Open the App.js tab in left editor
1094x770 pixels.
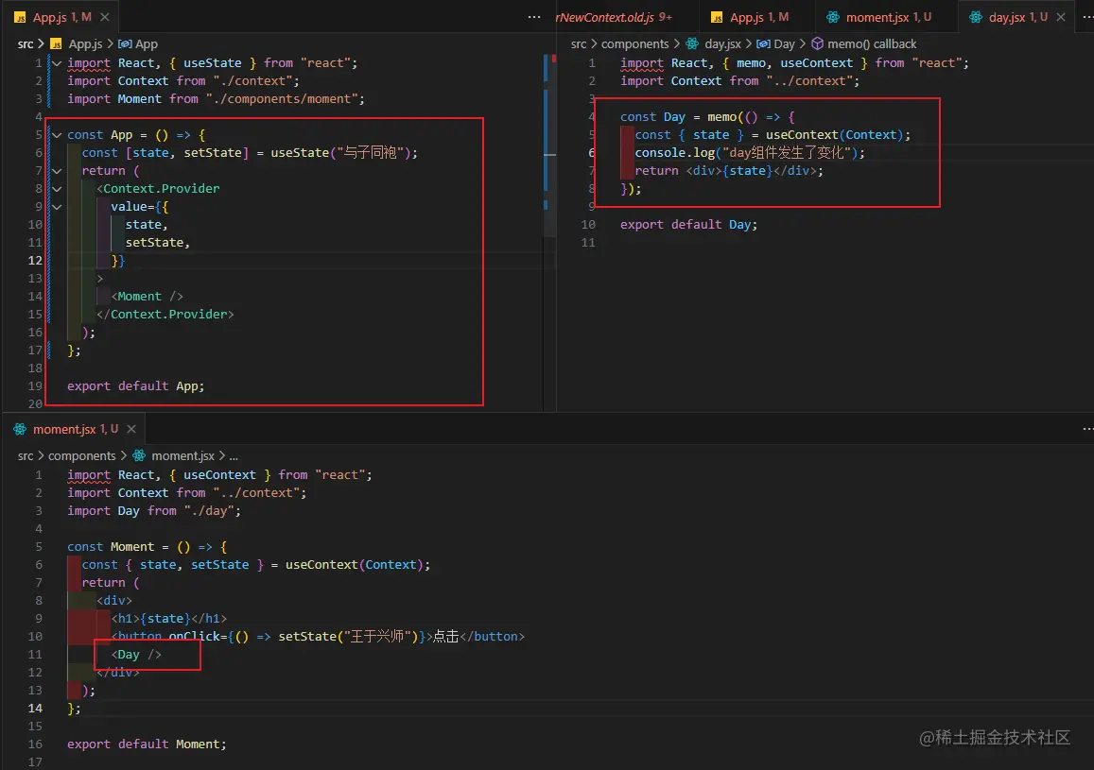click(x=61, y=17)
